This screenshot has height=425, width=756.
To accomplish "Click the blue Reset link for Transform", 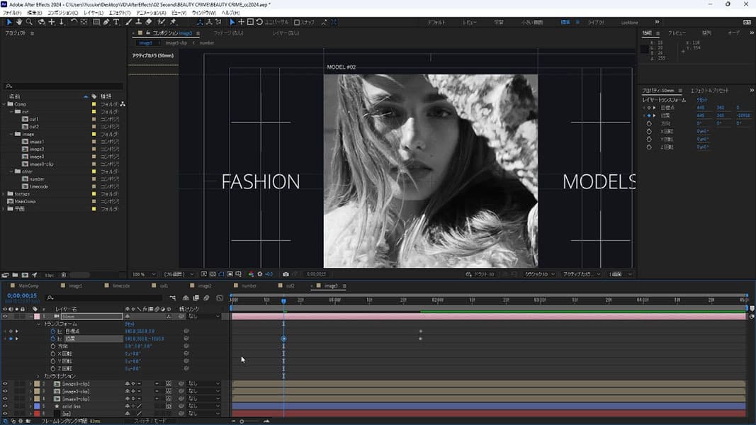I will (130, 324).
